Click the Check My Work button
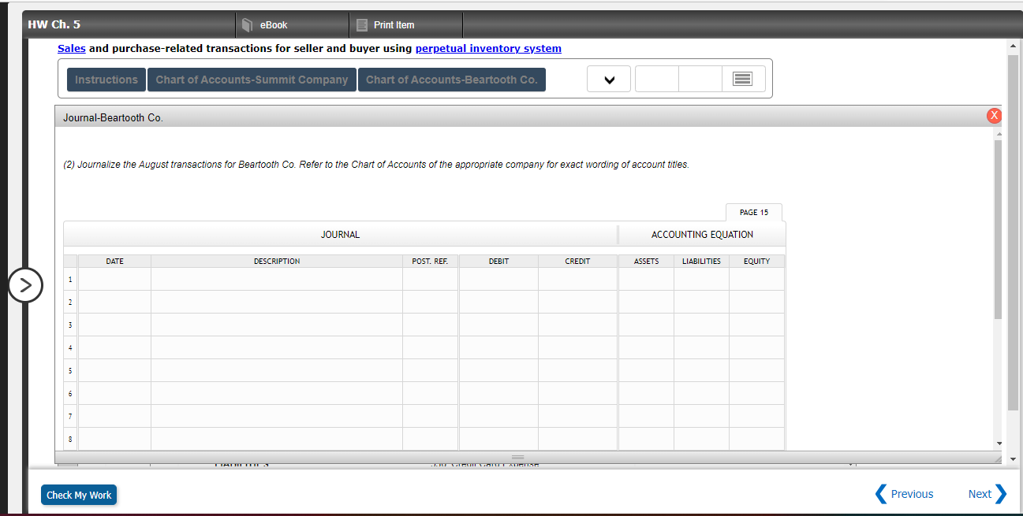This screenshot has width=1023, height=516. pos(78,495)
